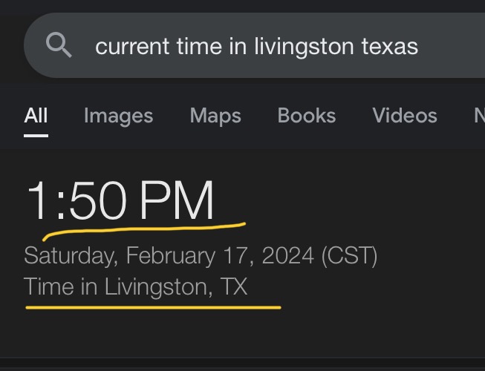Switch to the Videos tab
Image resolution: width=485 pixels, height=371 pixels.
[x=404, y=116]
